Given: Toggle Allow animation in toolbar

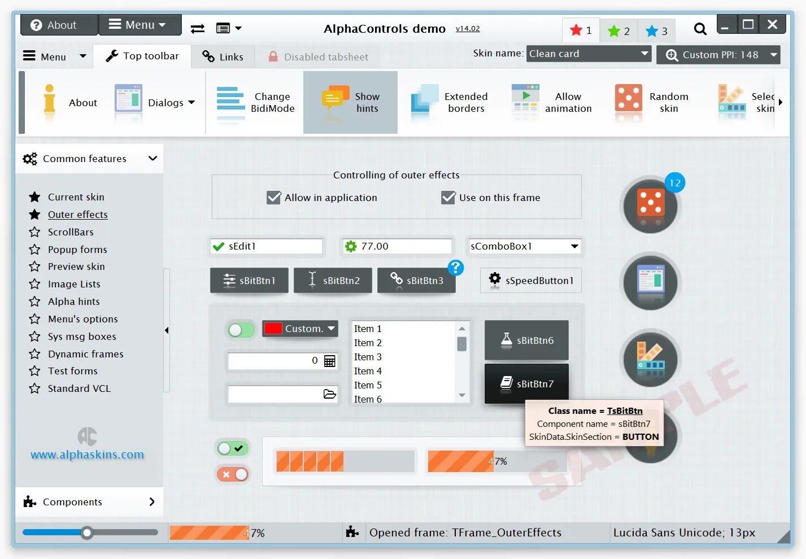Looking at the screenshot, I should (551, 103).
